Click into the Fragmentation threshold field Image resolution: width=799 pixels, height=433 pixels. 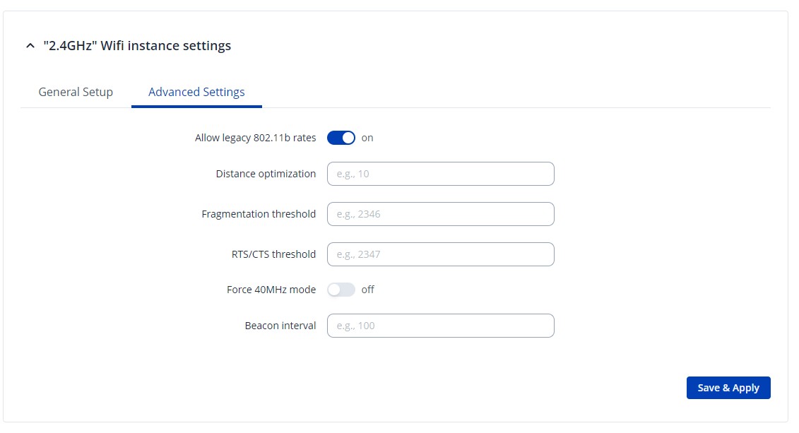click(x=440, y=214)
